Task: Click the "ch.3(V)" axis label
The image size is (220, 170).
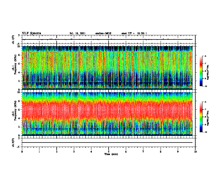Action: pos(13,142)
